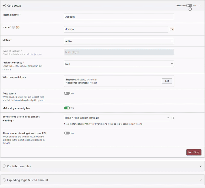Collapse the Core setup section chevron
This screenshot has height=188, width=205.
point(200,5)
